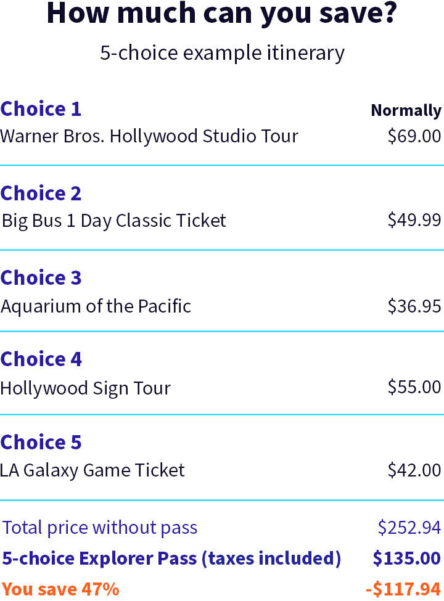Open Hollywood Sign Tour entry
The image size is (444, 601).
click(86, 388)
